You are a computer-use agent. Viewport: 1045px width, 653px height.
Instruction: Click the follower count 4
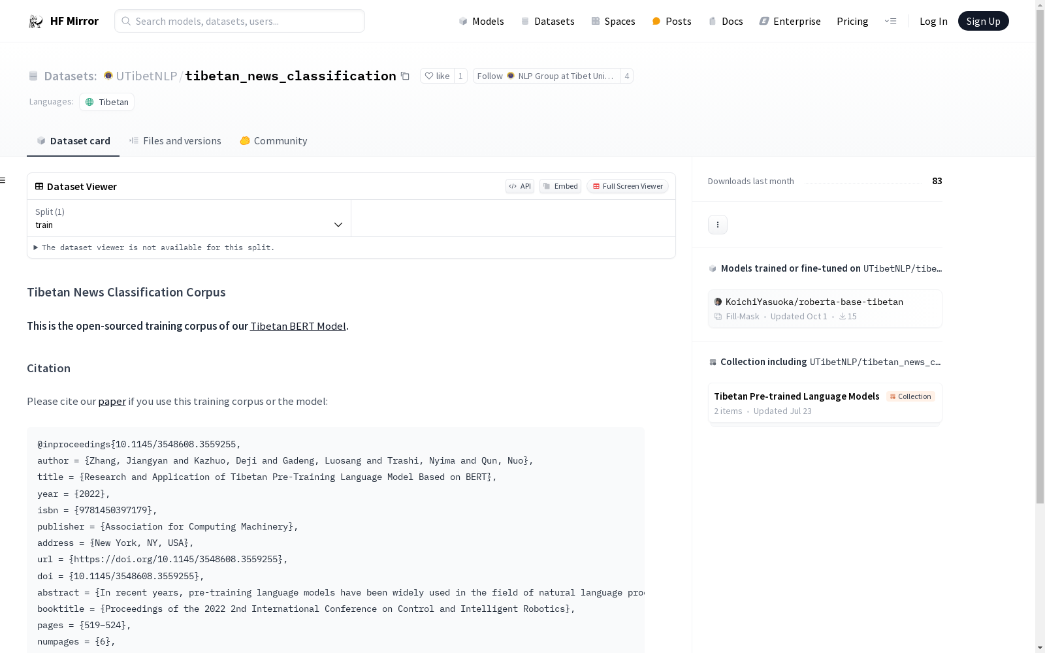(x=627, y=76)
